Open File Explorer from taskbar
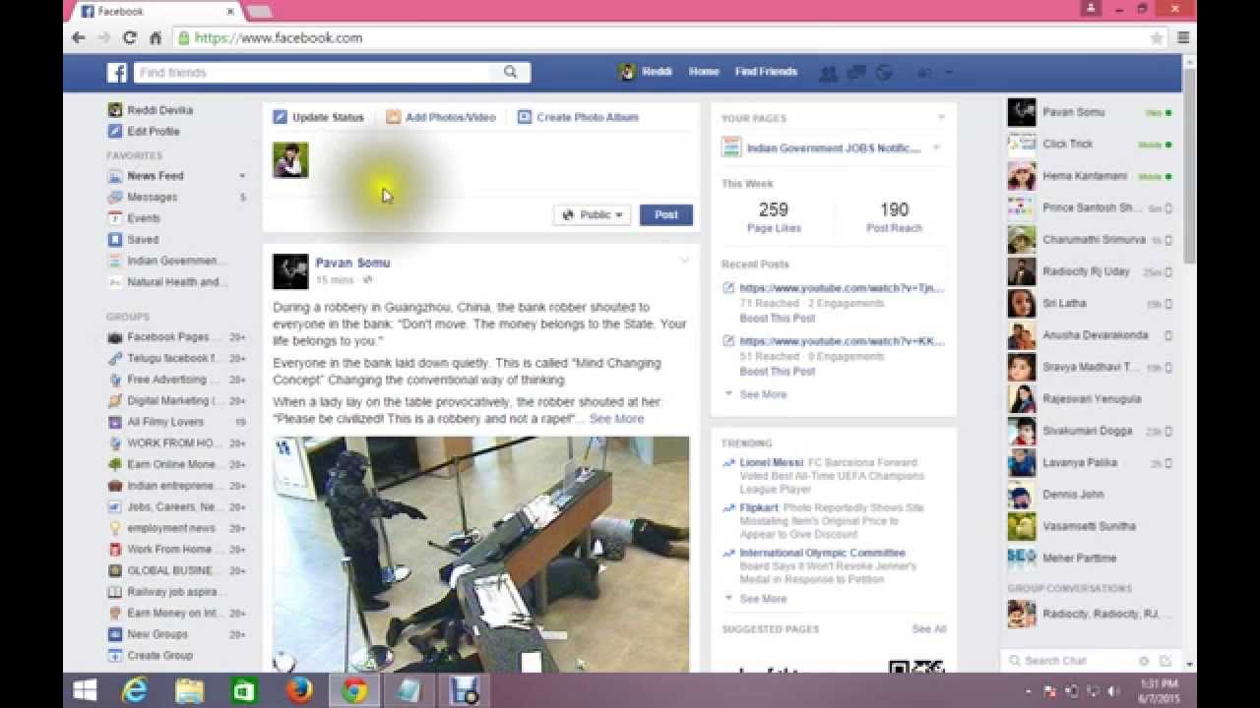This screenshot has height=708, width=1260. point(189,691)
